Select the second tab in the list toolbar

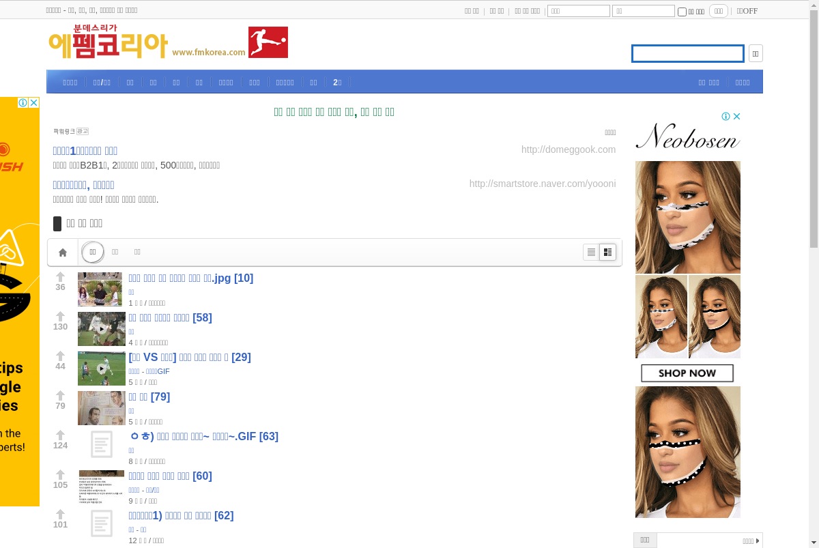coord(115,253)
